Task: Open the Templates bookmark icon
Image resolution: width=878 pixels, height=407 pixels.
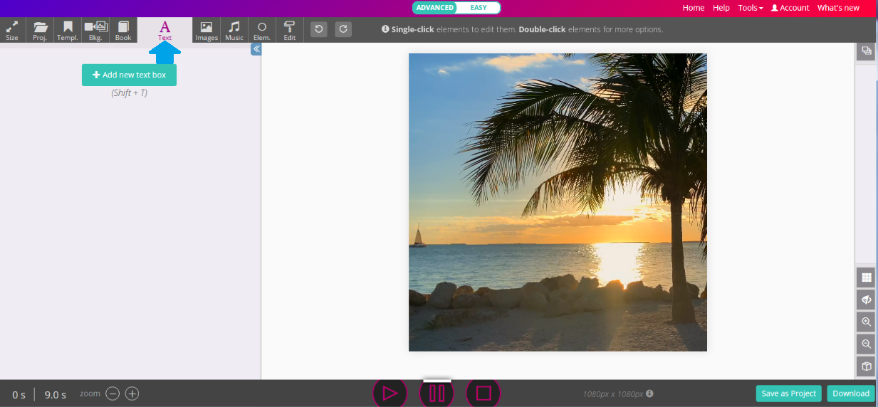Action: click(x=68, y=31)
